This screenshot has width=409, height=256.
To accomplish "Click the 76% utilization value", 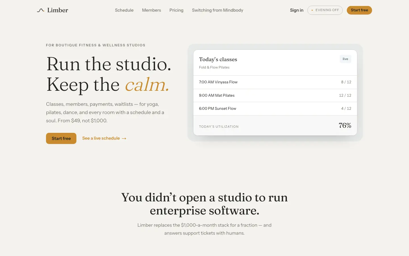I will pos(345,125).
